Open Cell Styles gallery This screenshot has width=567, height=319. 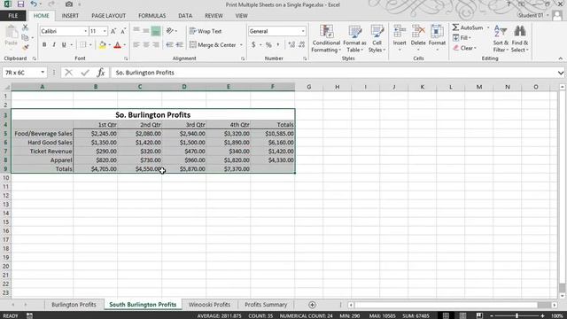[x=377, y=39]
